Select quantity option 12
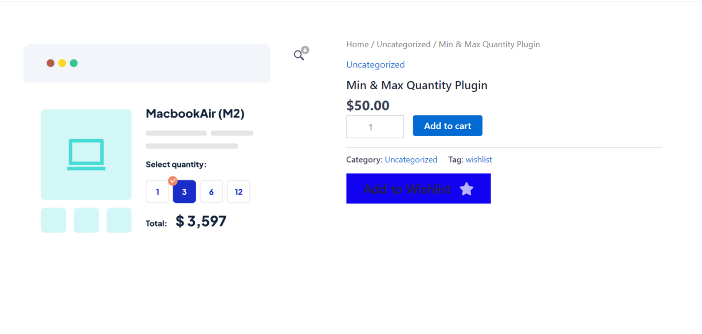 click(x=238, y=192)
